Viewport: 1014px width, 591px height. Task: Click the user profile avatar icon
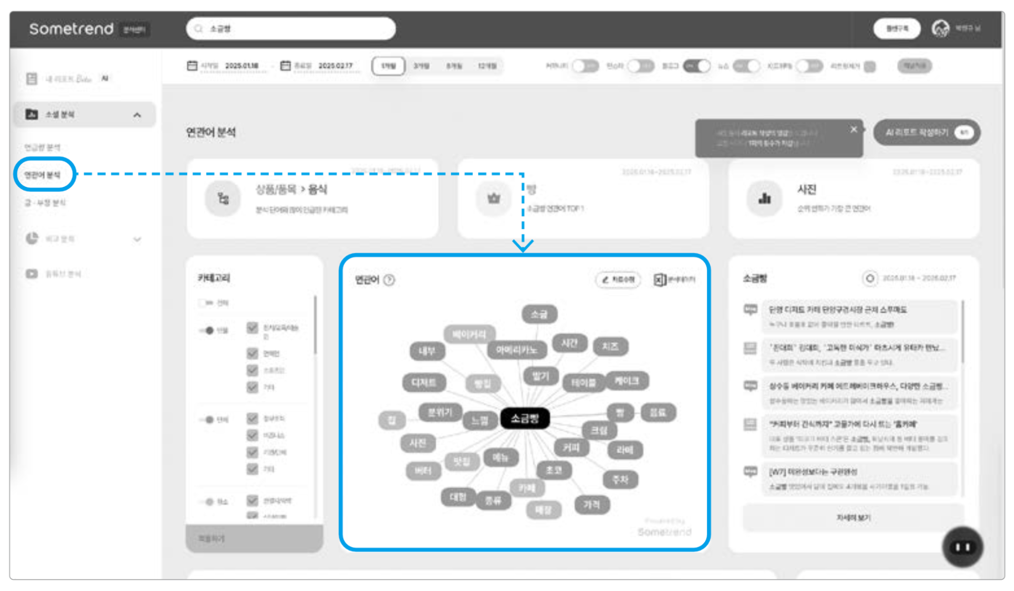(940, 29)
